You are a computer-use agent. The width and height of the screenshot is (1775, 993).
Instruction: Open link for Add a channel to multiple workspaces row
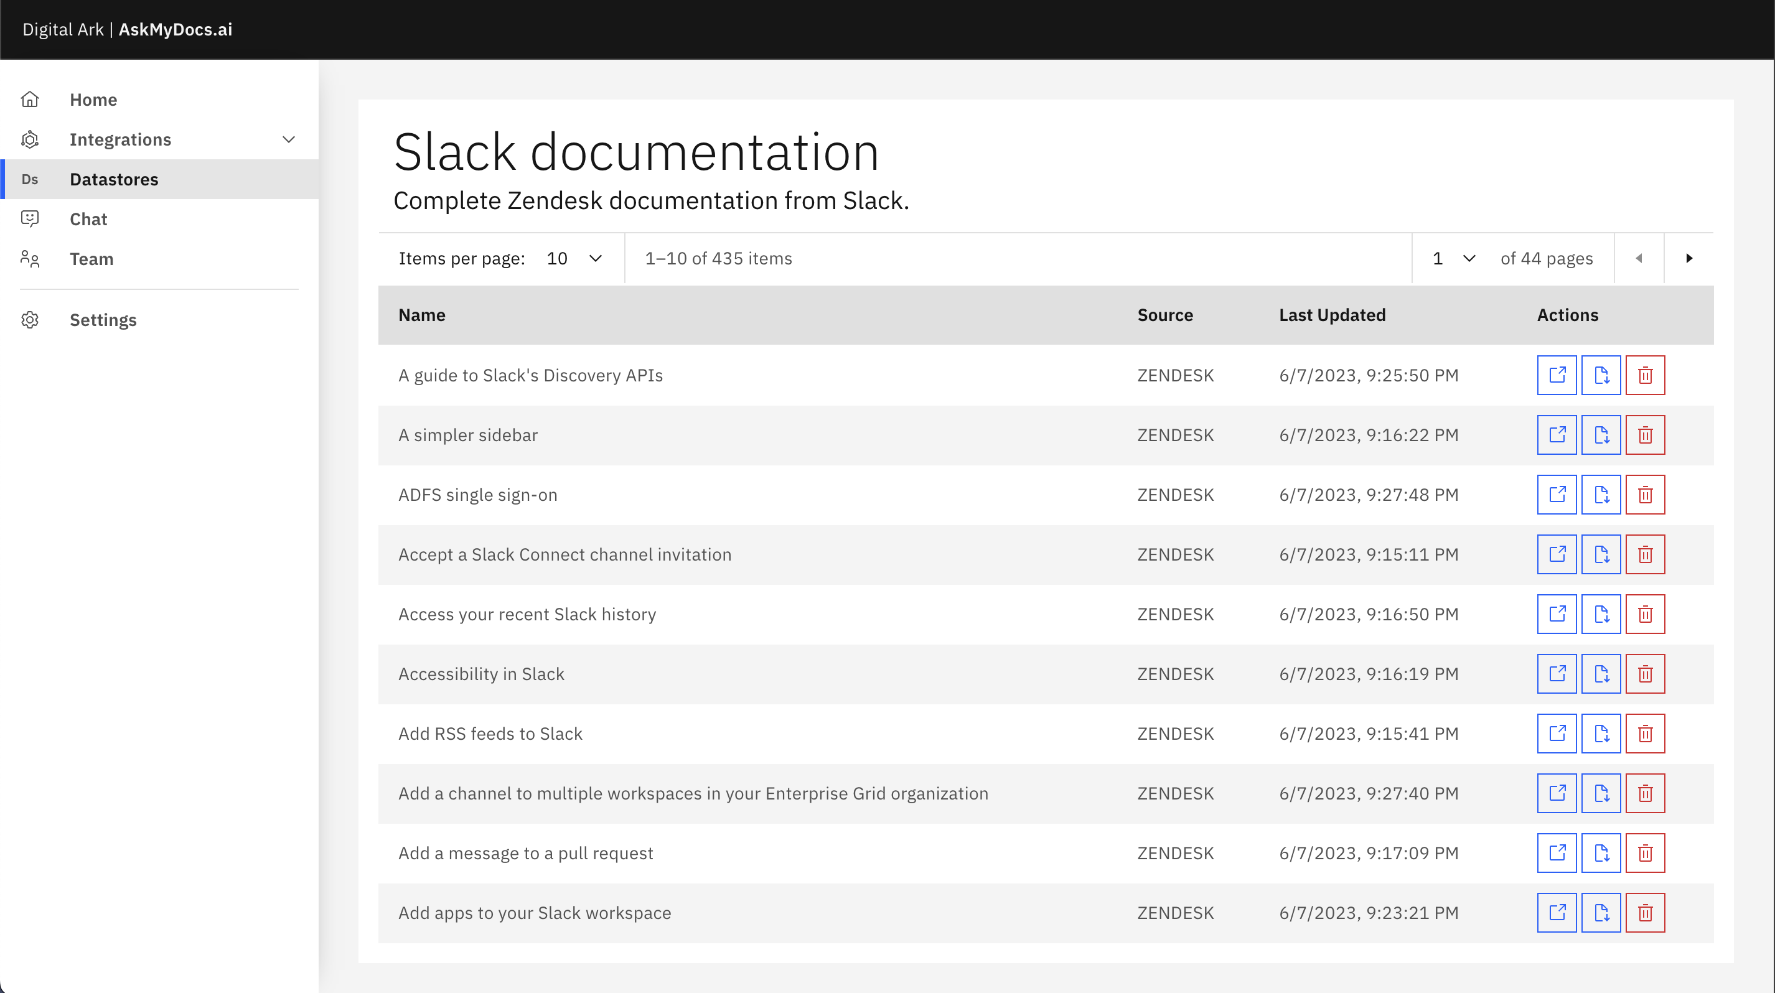point(1557,793)
